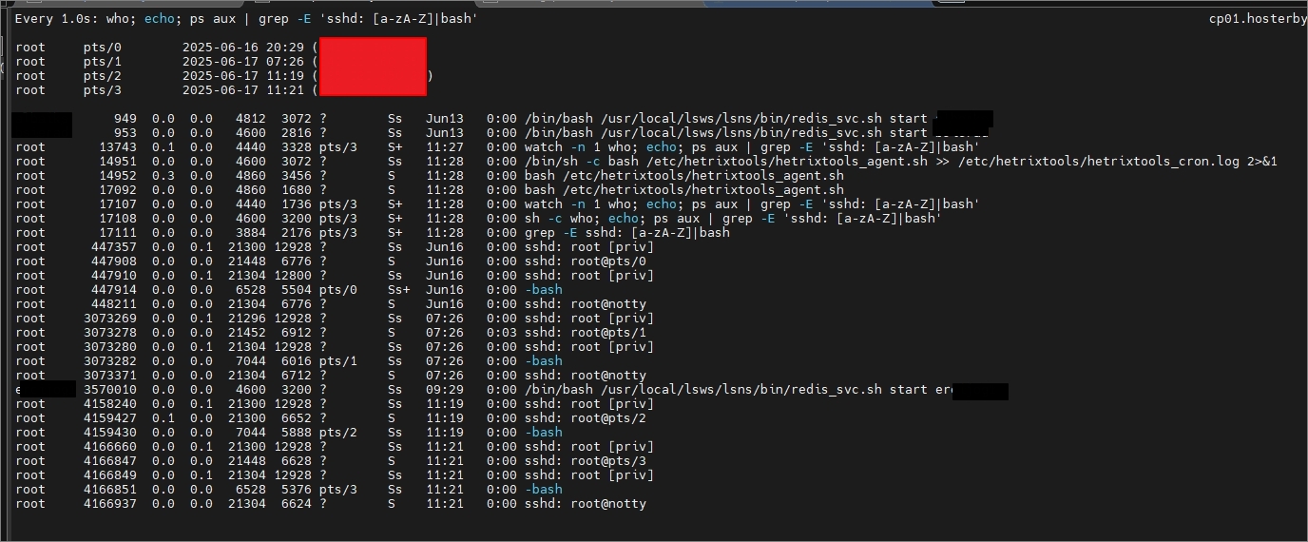Click the watch header line starting 'Every 1.0s'

246,19
